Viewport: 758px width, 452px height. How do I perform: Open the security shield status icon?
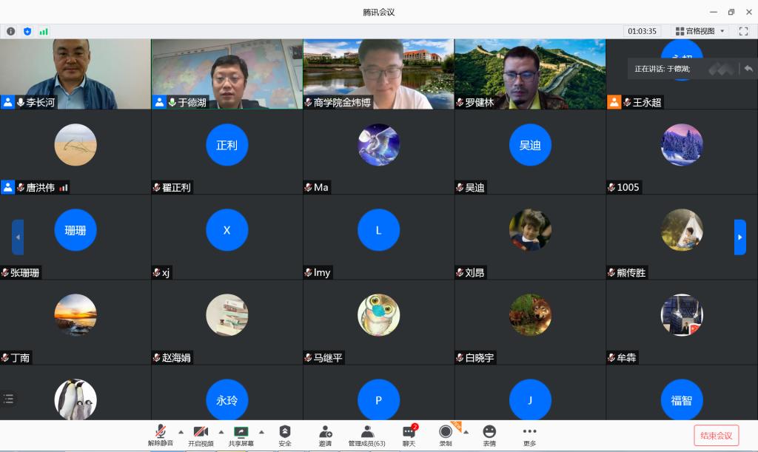coord(27,31)
